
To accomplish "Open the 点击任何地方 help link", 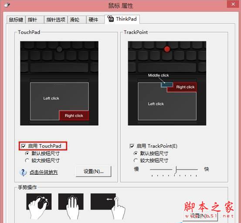I will (x=44, y=172).
